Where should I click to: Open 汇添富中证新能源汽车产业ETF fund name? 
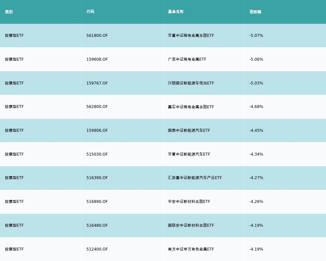(195, 178)
